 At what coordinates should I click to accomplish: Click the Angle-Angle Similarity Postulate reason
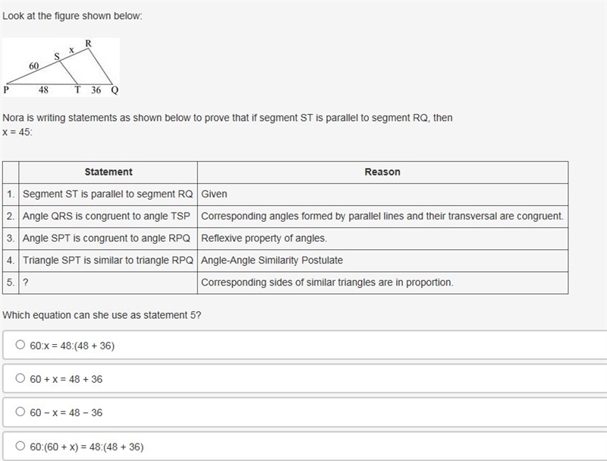(272, 260)
